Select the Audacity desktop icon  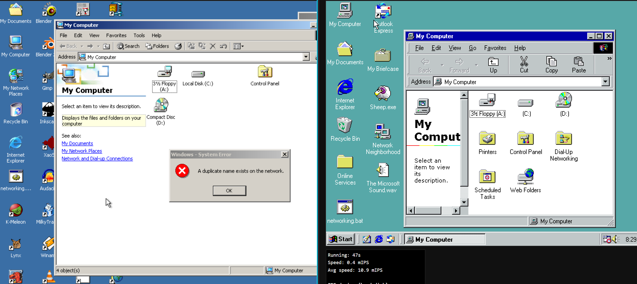47,180
